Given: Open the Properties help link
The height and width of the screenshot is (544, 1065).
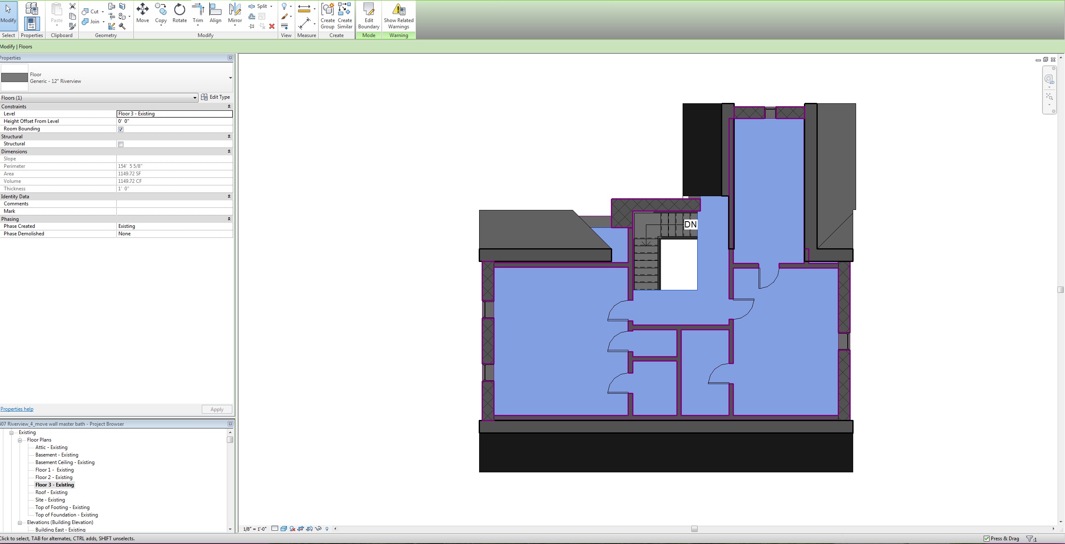Looking at the screenshot, I should coord(17,409).
